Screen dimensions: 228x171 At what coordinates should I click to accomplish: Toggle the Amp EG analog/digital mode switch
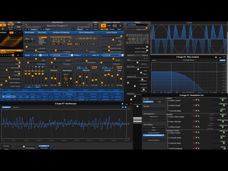point(119,67)
